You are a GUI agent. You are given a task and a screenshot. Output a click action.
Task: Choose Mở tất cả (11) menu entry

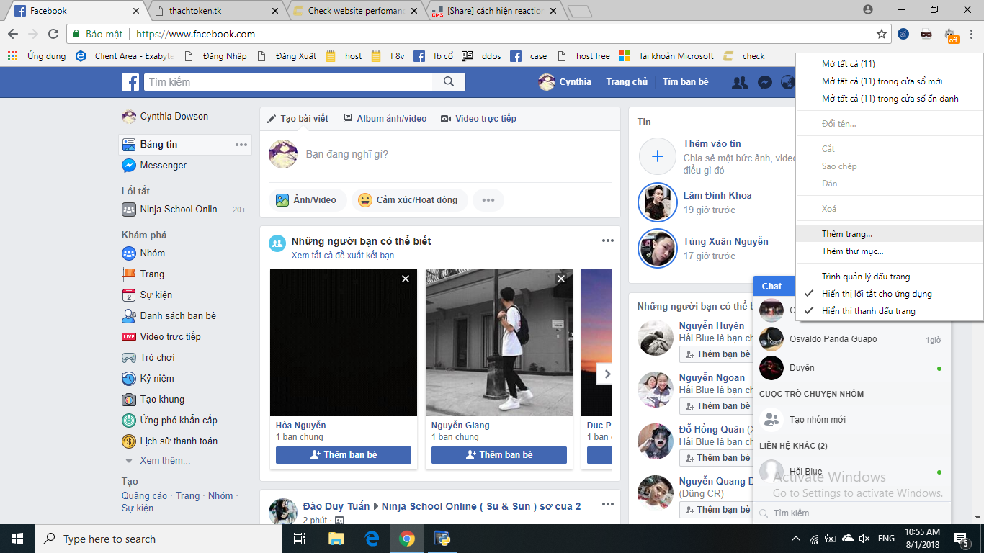click(x=890, y=64)
